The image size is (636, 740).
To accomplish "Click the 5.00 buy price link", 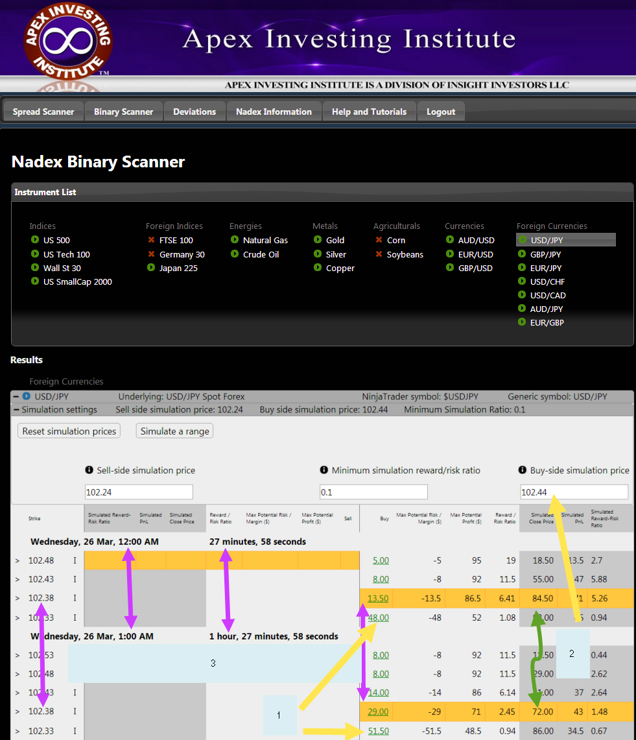I will (x=381, y=560).
